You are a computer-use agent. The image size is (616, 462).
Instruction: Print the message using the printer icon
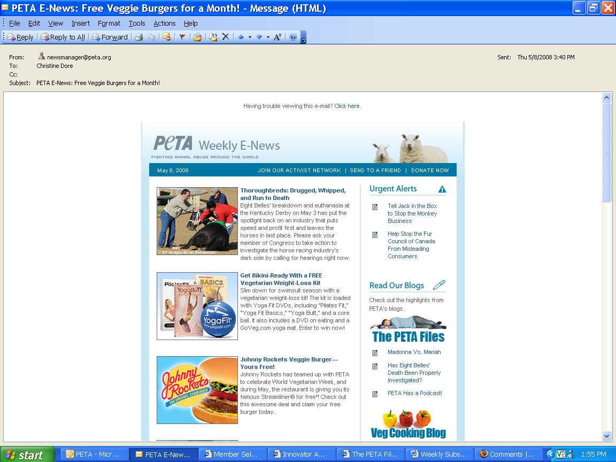pyautogui.click(x=139, y=37)
